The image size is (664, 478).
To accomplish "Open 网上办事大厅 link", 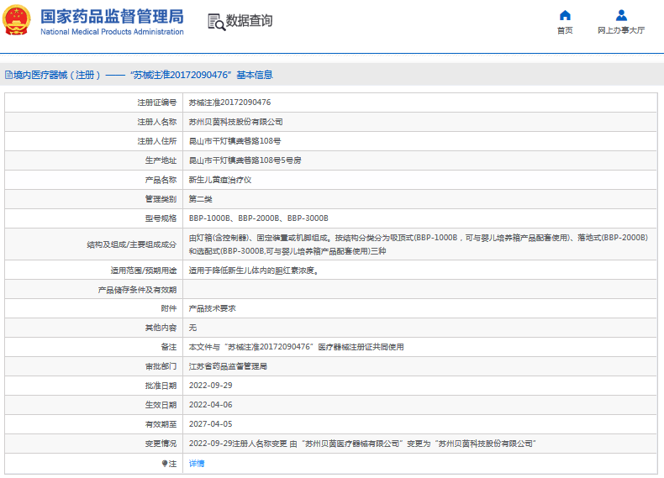I will 621,30.
